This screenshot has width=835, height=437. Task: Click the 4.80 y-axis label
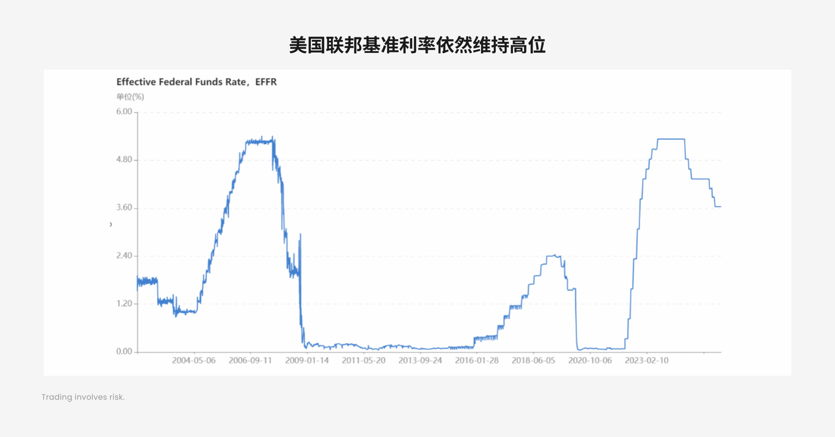[124, 160]
